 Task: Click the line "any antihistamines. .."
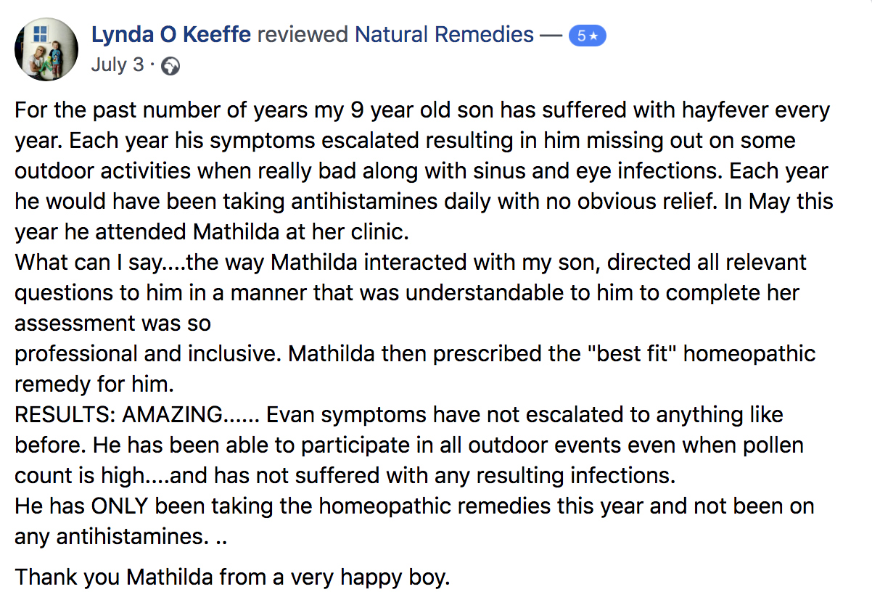120,536
